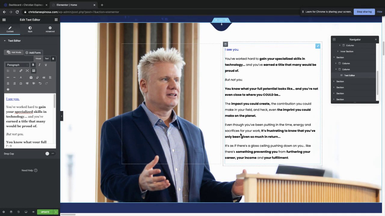385x216 pixels.
Task: Click the Add Form button
Action: [x=33, y=52]
